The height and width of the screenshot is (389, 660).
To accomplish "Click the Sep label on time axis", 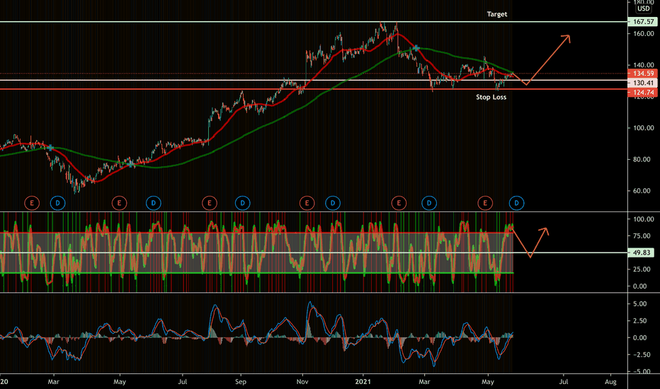I will pos(240,382).
